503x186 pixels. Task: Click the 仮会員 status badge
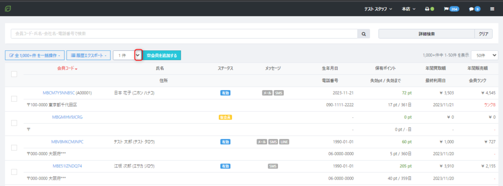point(225,117)
